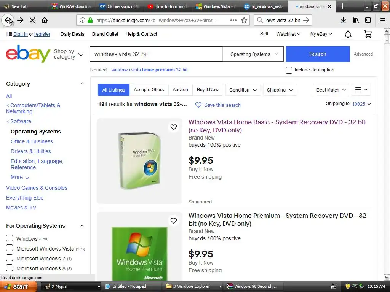This screenshot has height=292, width=390.
Task: Check the Microsoft Windows 7 filter
Action: [10, 258]
